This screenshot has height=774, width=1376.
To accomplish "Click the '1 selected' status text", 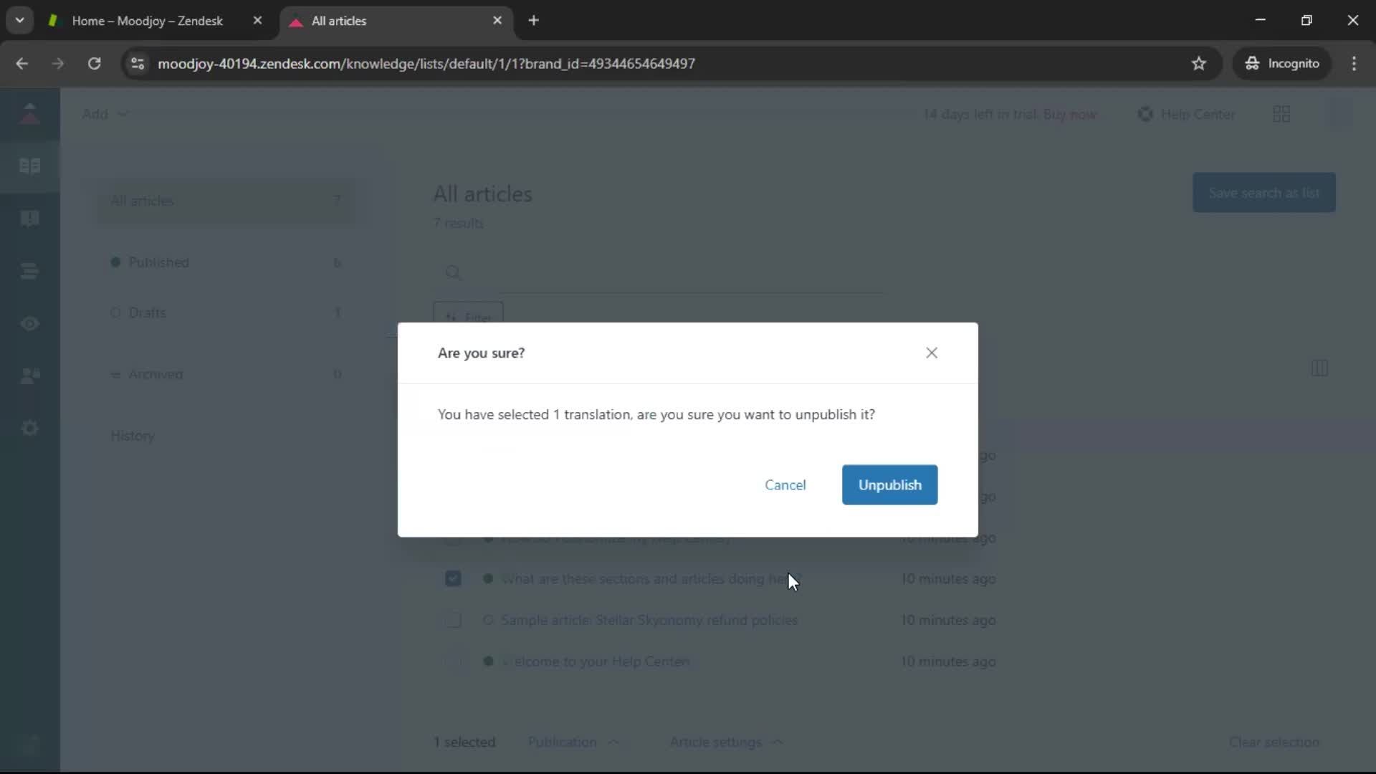I will point(464,742).
